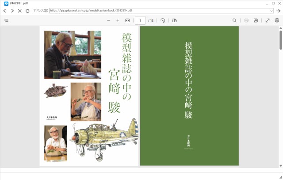Viewport: 283px width, 180px height.
Task: Click the app icon in title bar
Action: click(6, 4)
